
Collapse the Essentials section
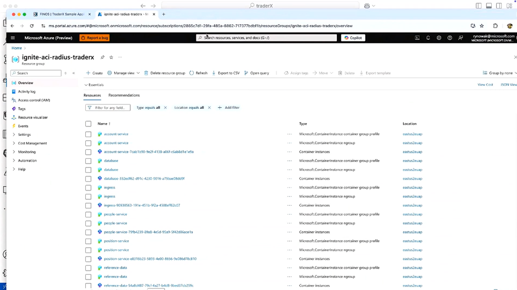click(x=94, y=85)
